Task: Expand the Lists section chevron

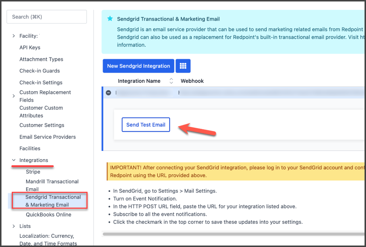Action: (x=14, y=226)
